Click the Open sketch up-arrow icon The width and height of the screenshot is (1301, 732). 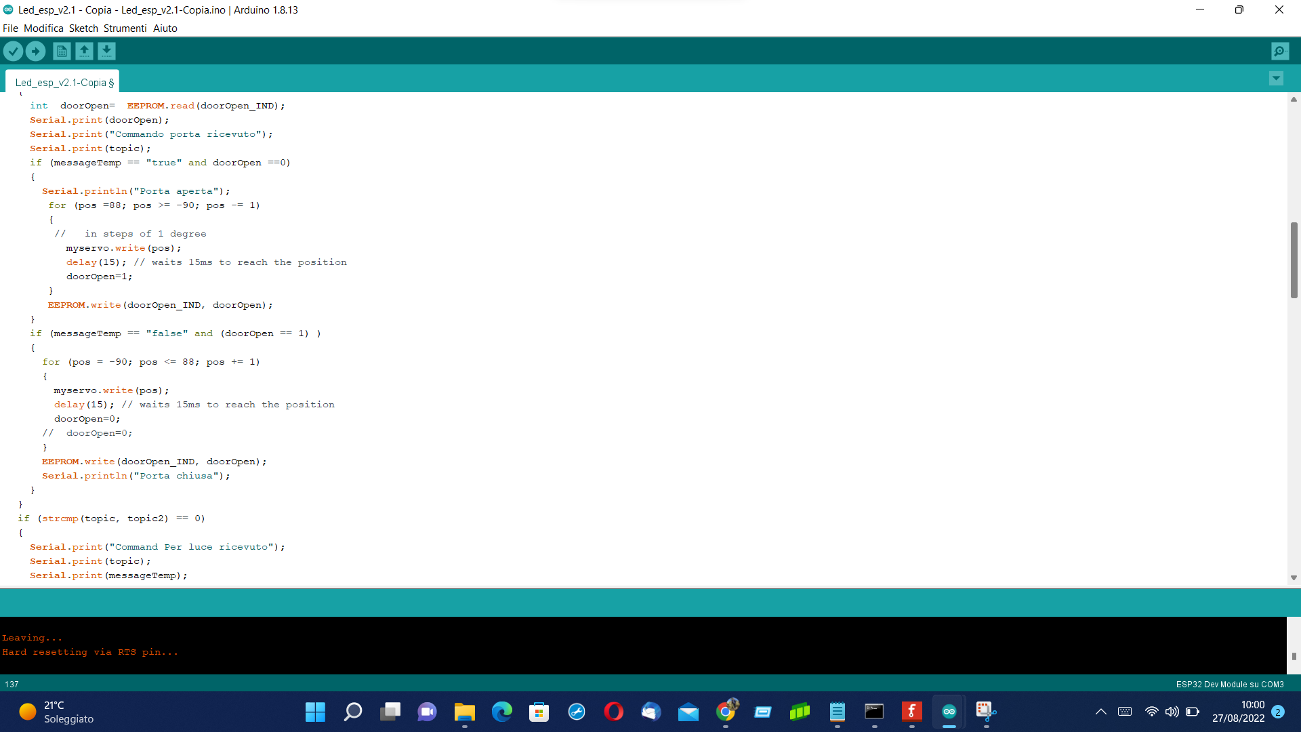(x=84, y=51)
